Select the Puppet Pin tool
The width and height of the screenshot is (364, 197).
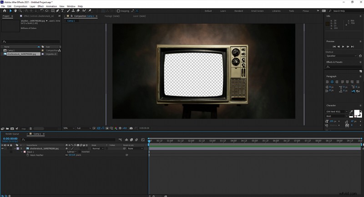tap(90, 10)
